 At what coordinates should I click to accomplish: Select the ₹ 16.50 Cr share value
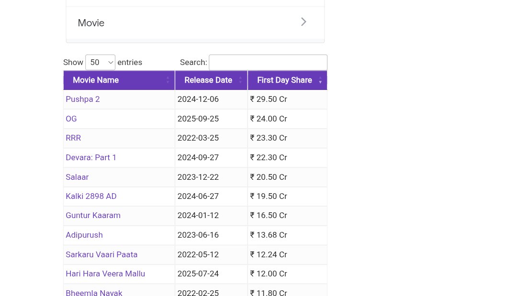pos(269,215)
